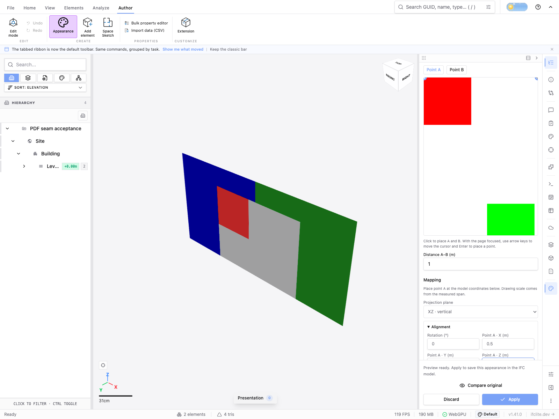Open the clipboard checklist icon in right sidebar
This screenshot has width=559, height=419.
(x=551, y=123)
